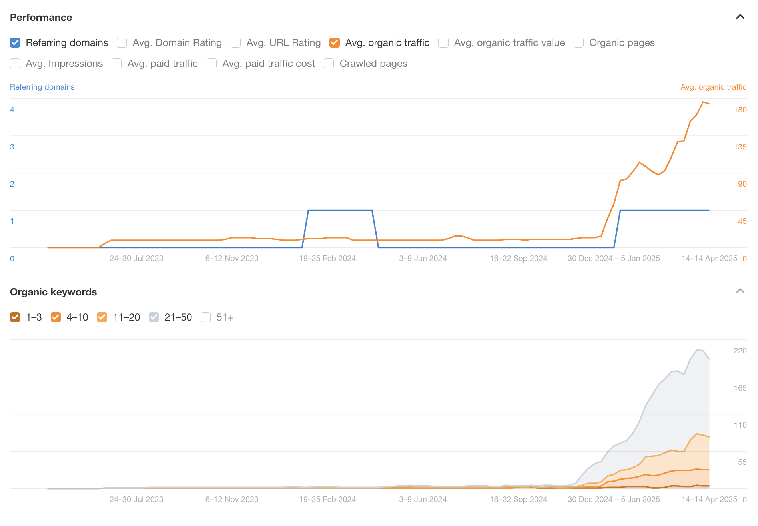Click the Avg. organic traffic axis label
Viewport: 758px width, 526px height.
pos(713,87)
